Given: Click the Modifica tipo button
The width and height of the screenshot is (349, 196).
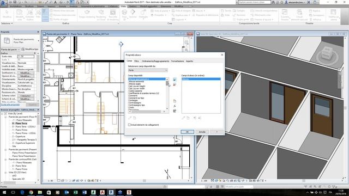Looking at the screenshot, I should coord(30,50).
